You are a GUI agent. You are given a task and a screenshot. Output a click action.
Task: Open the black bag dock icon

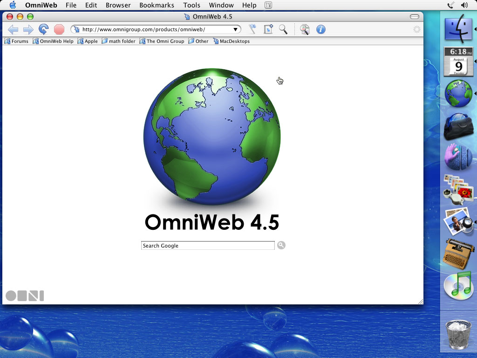tap(458, 126)
